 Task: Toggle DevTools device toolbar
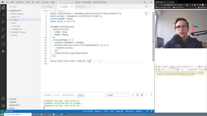coord(159,67)
